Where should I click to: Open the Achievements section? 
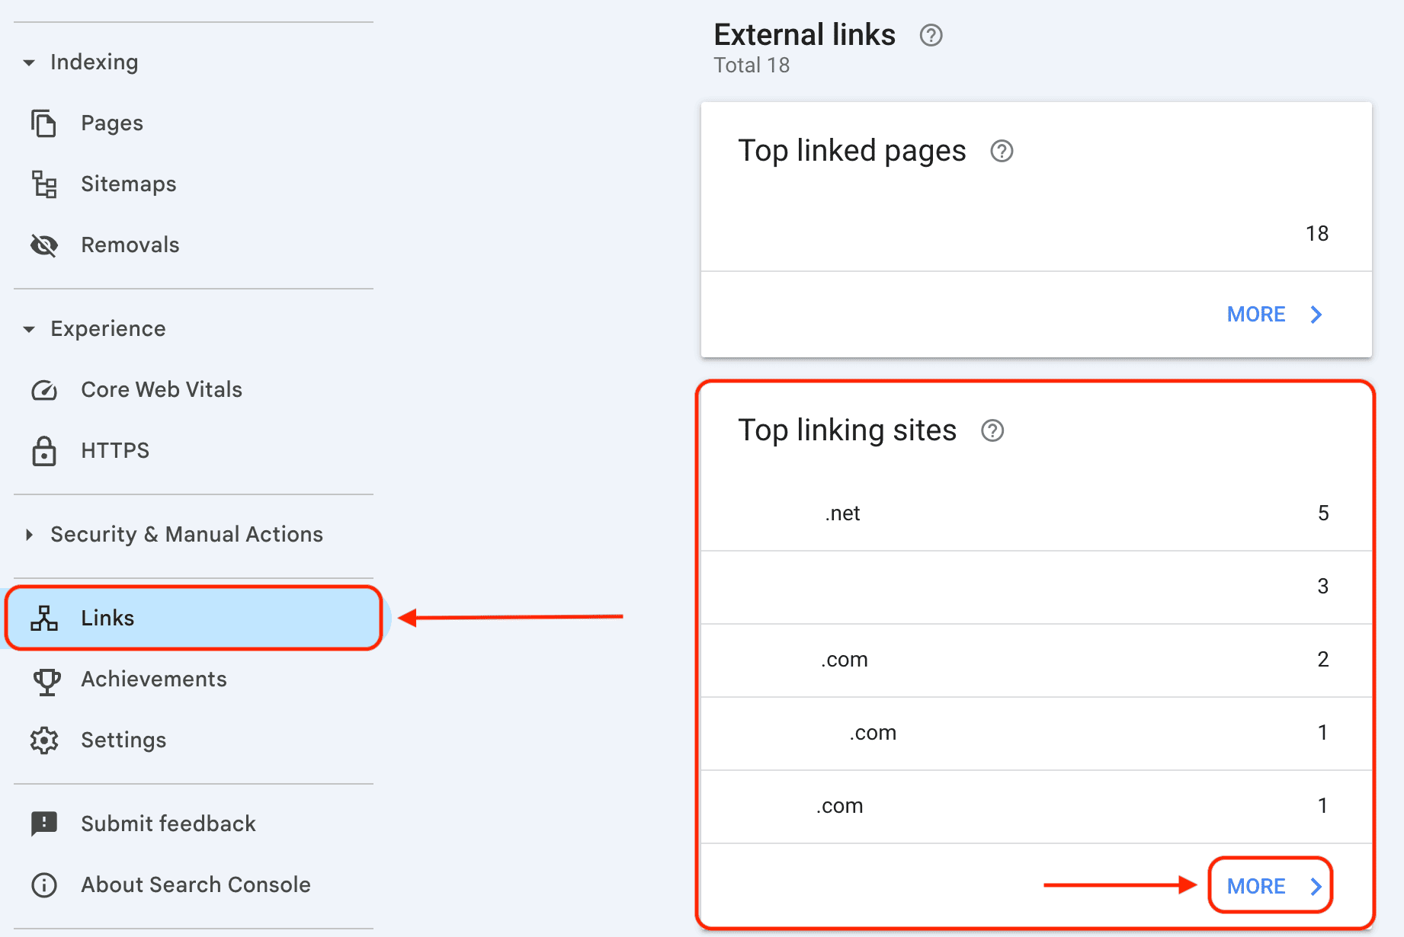(153, 679)
